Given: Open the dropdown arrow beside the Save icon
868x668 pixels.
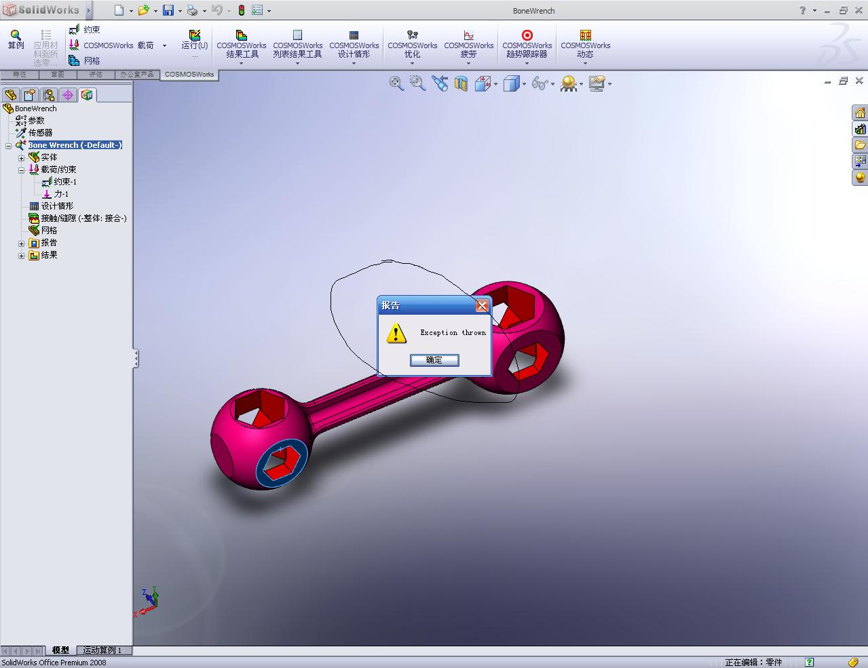Looking at the screenshot, I should coord(180,11).
